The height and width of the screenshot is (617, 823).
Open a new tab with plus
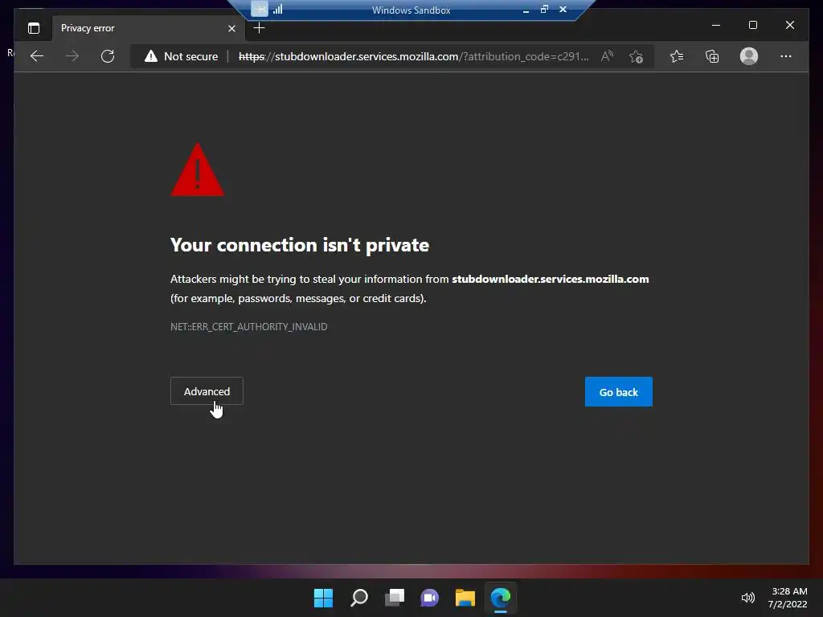(x=259, y=28)
